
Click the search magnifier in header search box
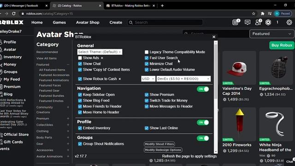click(x=131, y=23)
